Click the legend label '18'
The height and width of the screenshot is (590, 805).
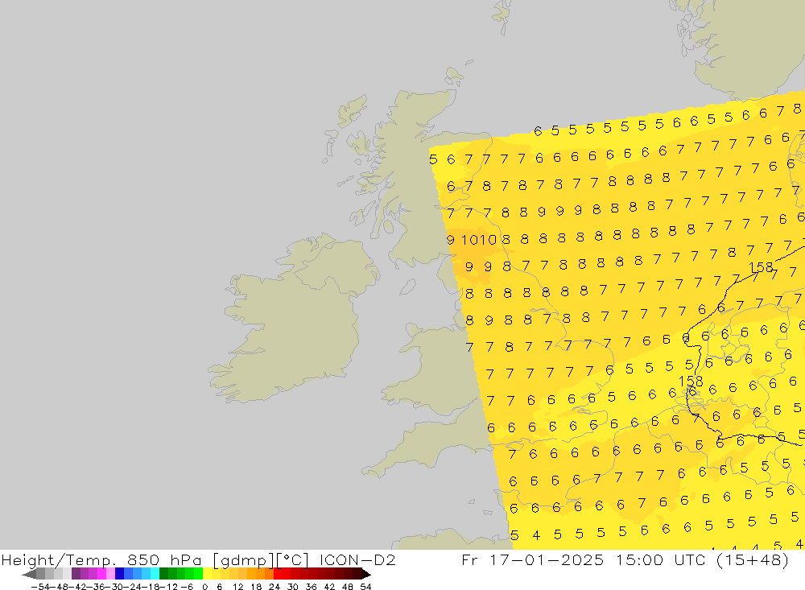(256, 587)
